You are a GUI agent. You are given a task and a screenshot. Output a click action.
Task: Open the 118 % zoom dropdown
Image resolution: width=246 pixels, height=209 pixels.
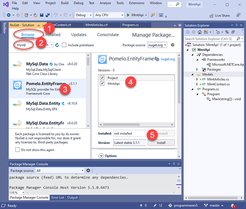[17, 193]
